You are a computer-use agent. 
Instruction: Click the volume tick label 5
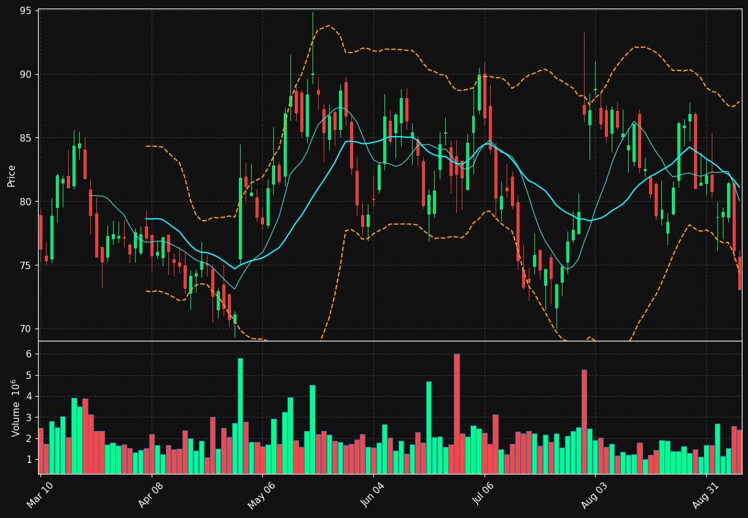pyautogui.click(x=29, y=375)
